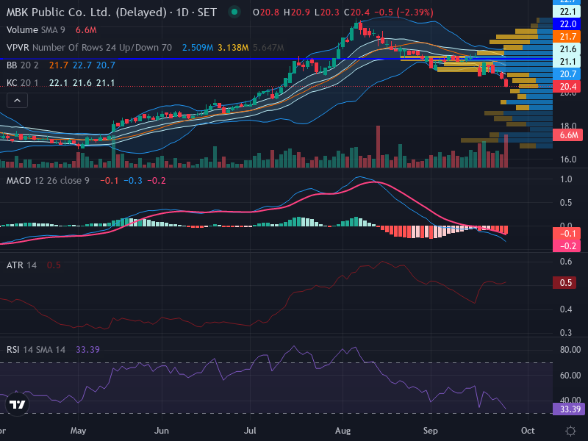Image resolution: width=588 pixels, height=441 pixels.
Task: Click the green market status dot
Action: pyautogui.click(x=234, y=12)
